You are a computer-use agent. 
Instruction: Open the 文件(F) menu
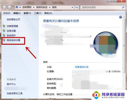(7, 13)
